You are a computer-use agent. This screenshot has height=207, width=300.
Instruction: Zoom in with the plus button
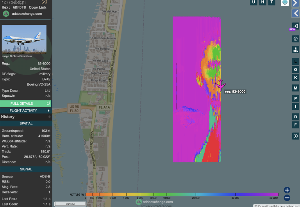(x=287, y=190)
